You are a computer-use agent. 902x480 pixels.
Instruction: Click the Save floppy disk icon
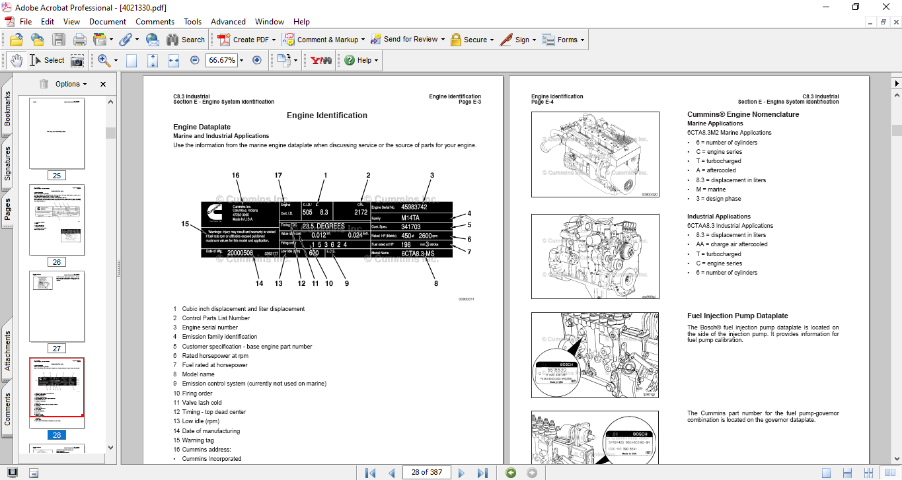59,40
